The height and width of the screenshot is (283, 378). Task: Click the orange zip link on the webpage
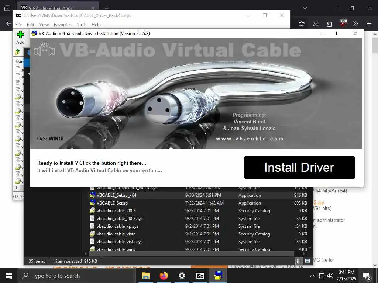coord(319,203)
